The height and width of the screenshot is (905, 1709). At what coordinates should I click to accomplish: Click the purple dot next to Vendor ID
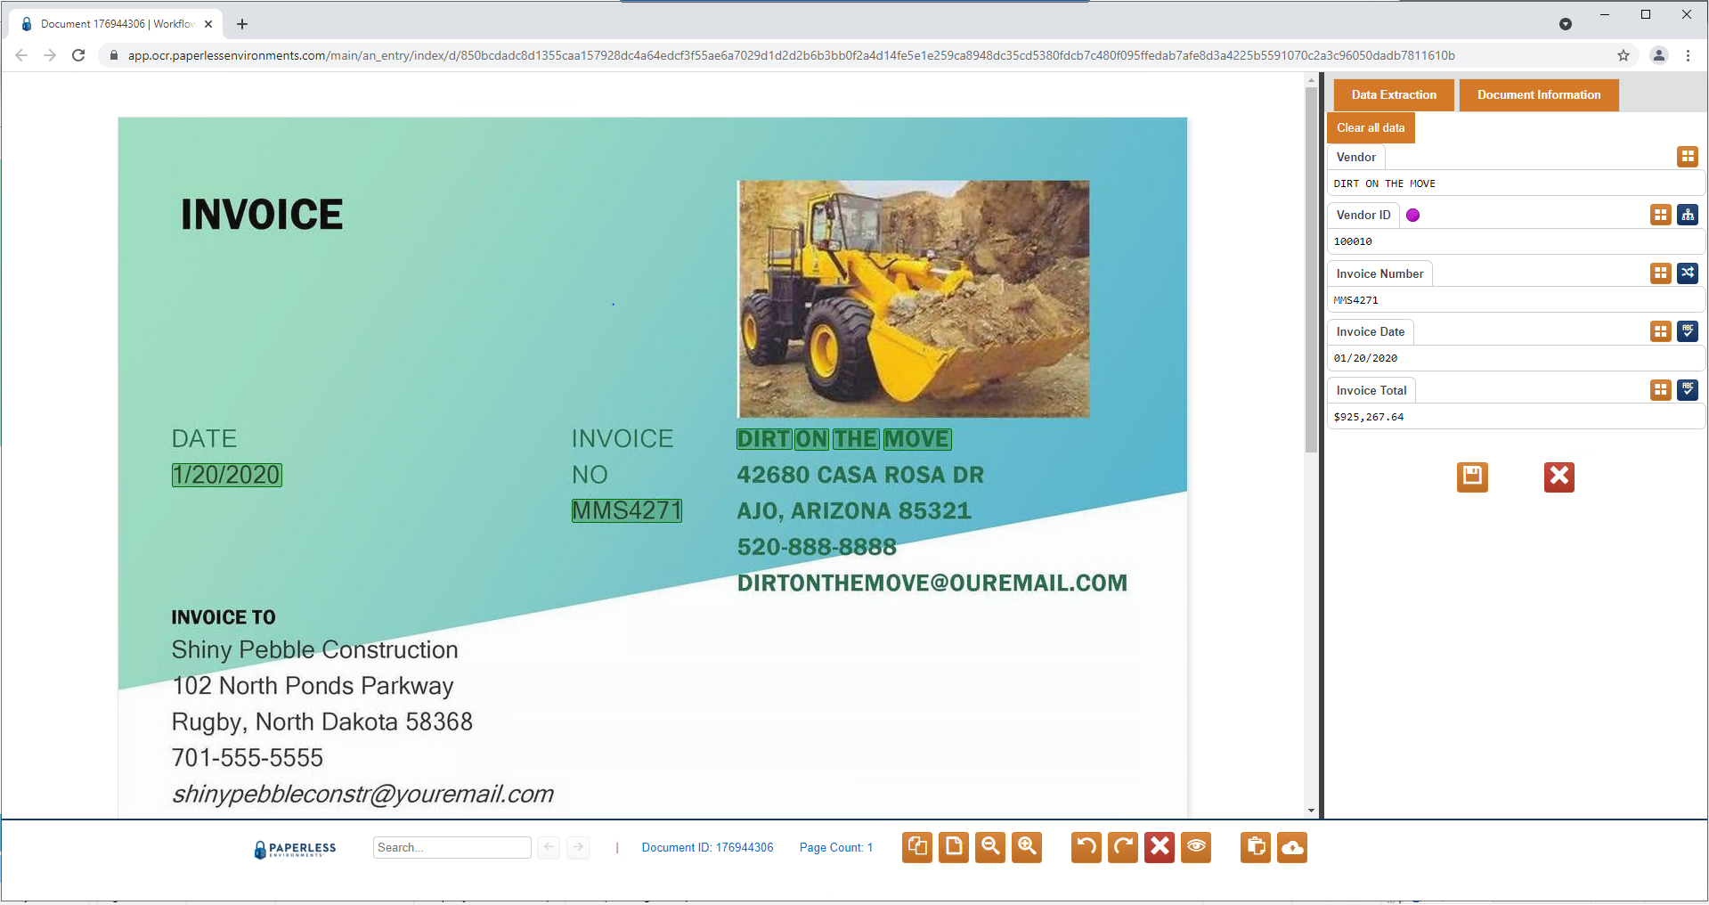pos(1412,215)
